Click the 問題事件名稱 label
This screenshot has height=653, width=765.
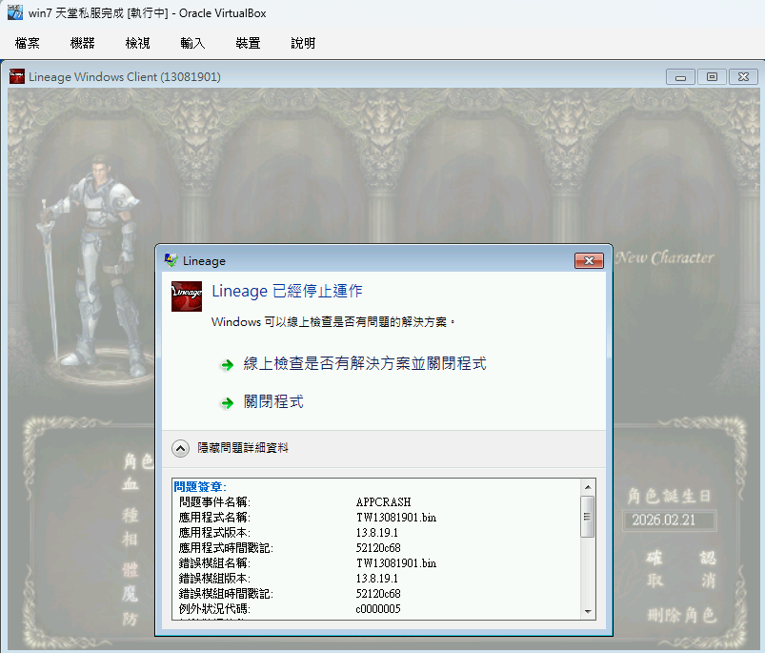point(214,502)
